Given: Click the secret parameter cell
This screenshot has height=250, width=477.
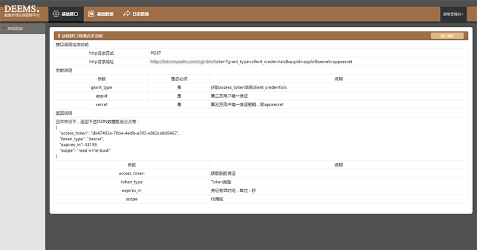Looking at the screenshot, I should 101,104.
